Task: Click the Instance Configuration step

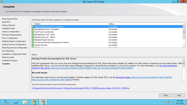Action: click(11, 32)
